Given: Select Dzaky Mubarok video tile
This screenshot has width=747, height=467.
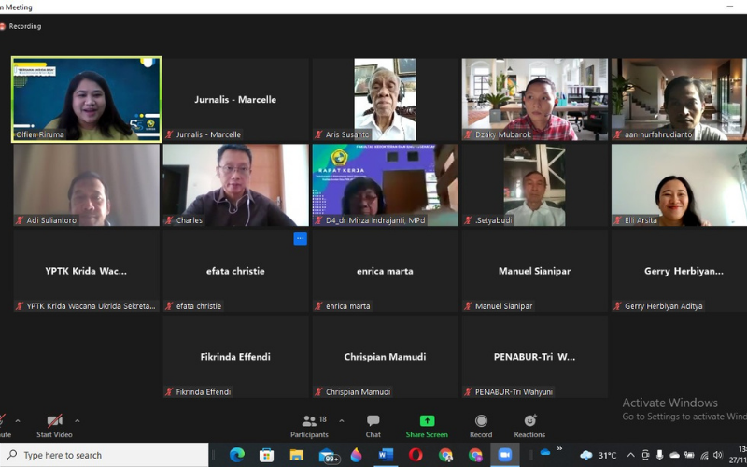Looking at the screenshot, I should pyautogui.click(x=534, y=99).
